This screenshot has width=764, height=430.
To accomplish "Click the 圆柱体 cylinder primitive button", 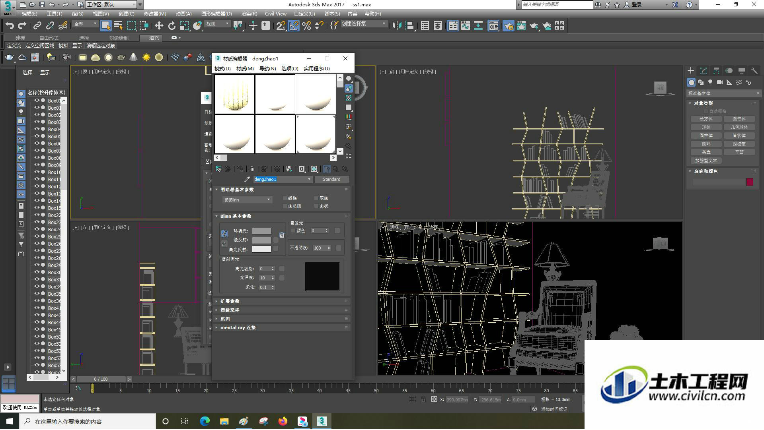I will point(706,136).
